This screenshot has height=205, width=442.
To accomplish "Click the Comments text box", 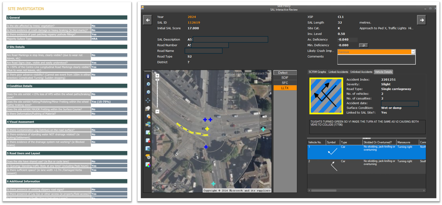I will coord(376,59).
